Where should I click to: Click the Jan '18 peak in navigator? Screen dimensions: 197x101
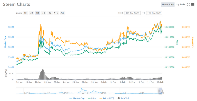pos(81,89)
